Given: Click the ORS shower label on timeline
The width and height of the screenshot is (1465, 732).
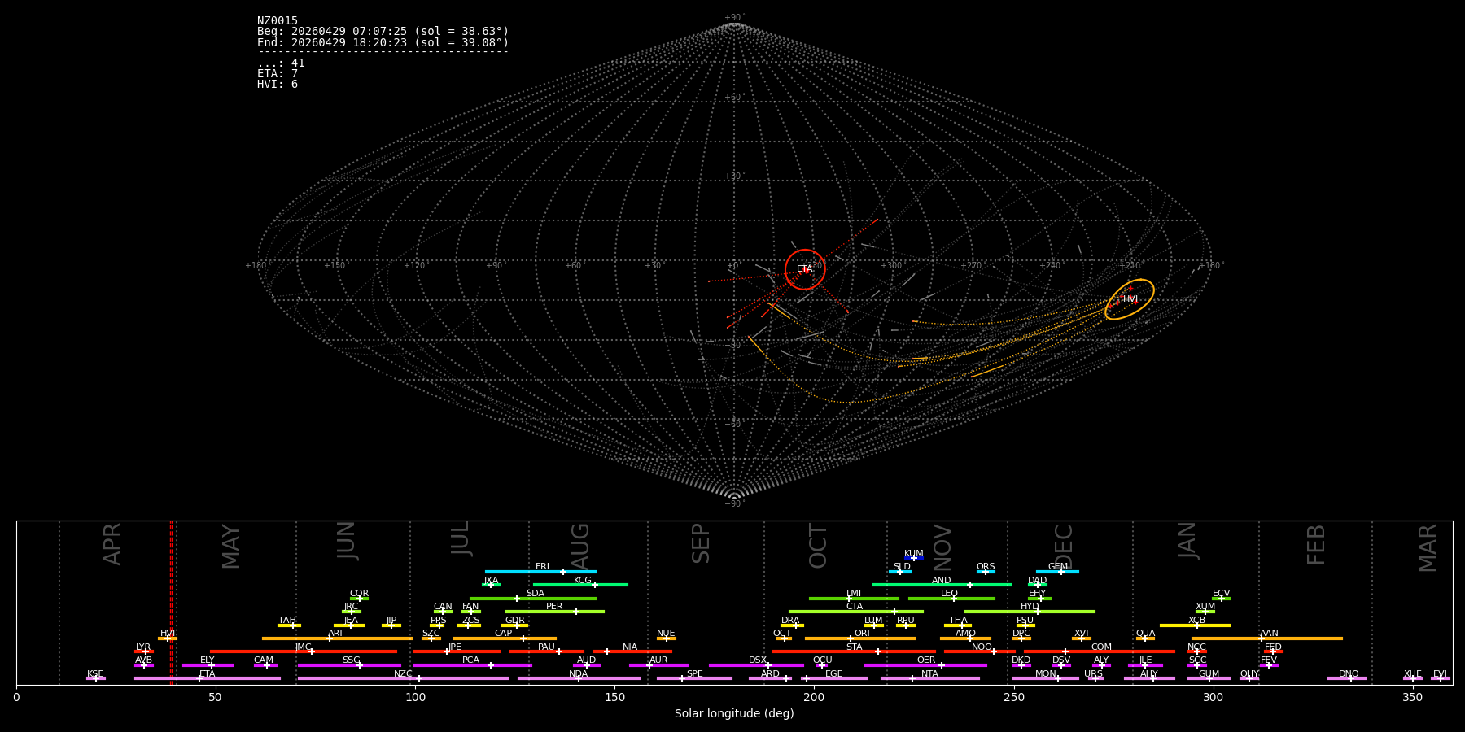Looking at the screenshot, I should click(986, 567).
